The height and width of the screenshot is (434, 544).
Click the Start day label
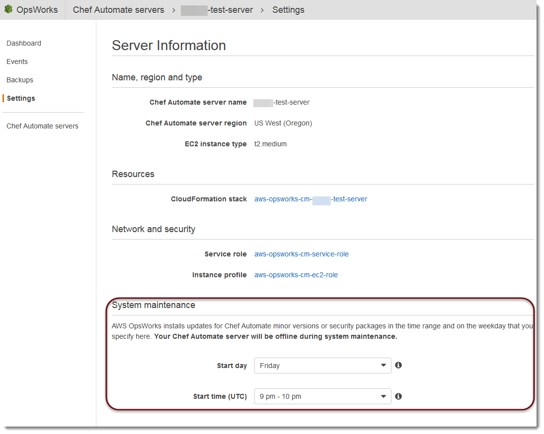click(x=232, y=366)
